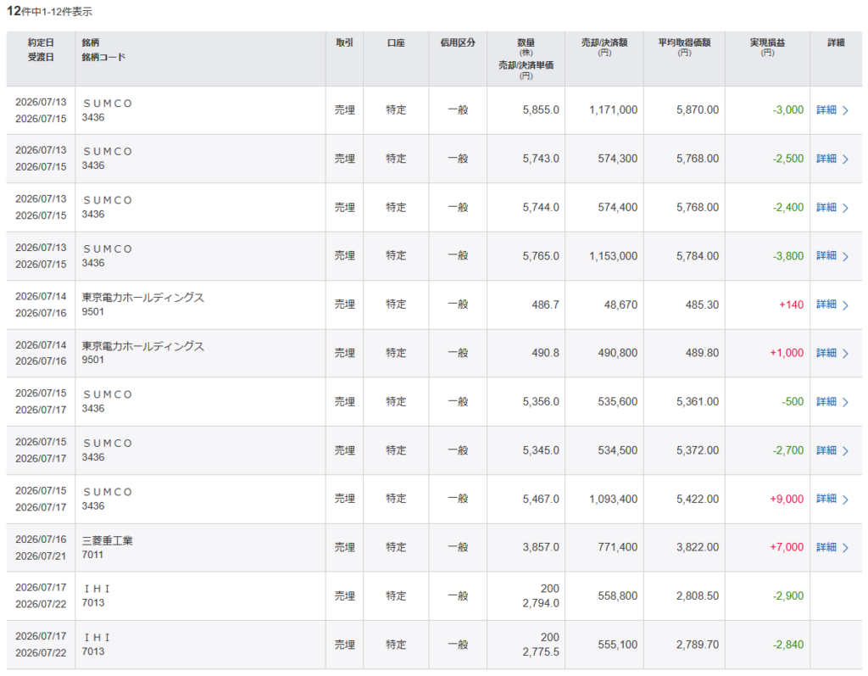Screen dimensions: 868x676
Task: Click unit price 2,775.5
Action: [541, 652]
